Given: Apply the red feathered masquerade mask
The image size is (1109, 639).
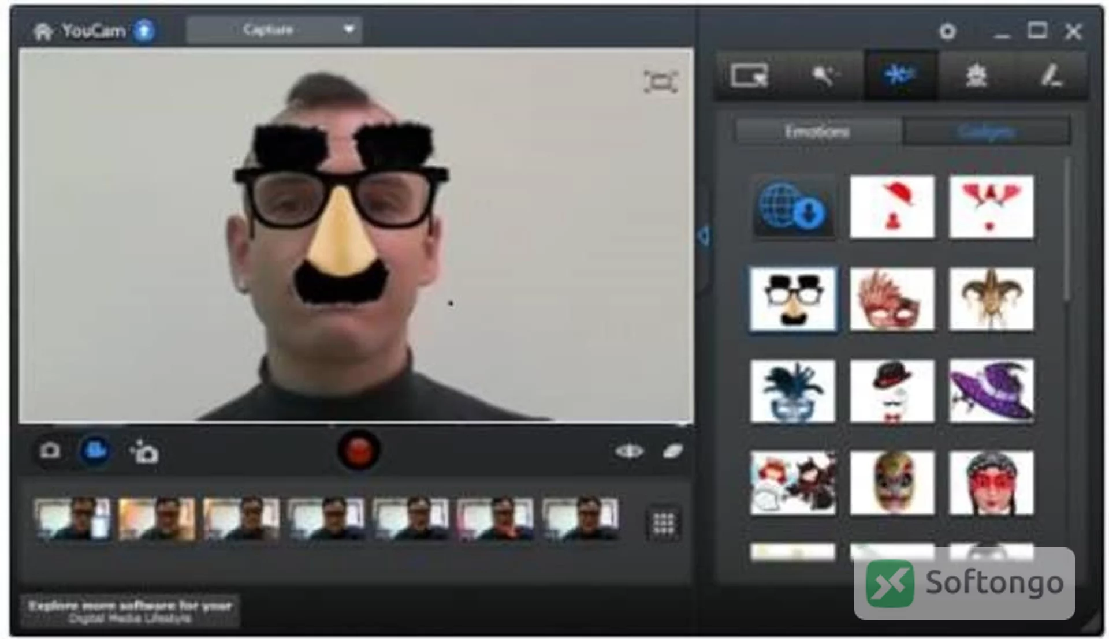Looking at the screenshot, I should (892, 299).
